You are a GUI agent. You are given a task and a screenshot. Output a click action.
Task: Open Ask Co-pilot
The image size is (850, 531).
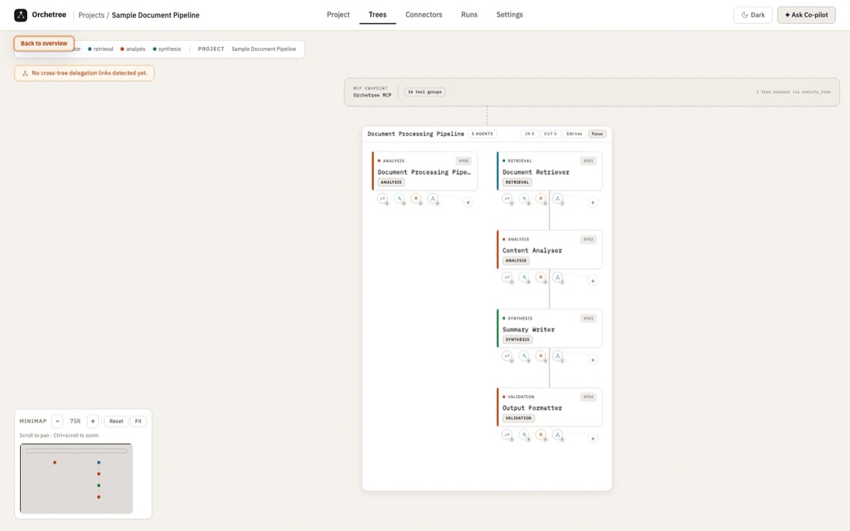click(806, 15)
